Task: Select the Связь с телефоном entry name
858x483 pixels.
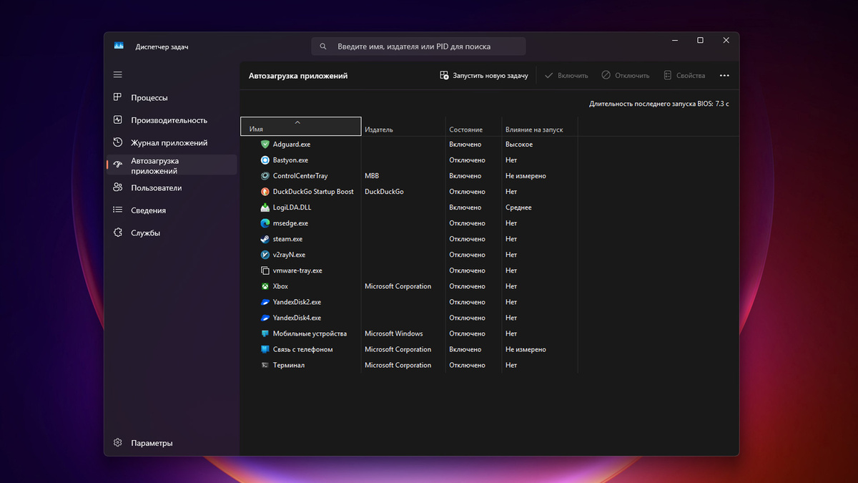Action: (x=302, y=349)
